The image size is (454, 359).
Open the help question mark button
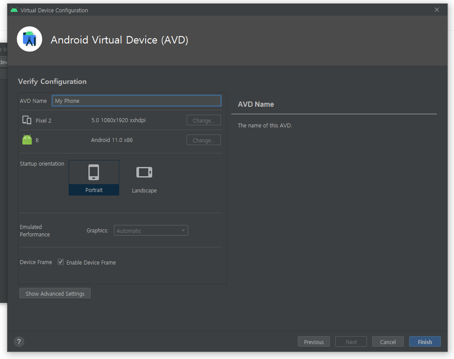point(19,341)
